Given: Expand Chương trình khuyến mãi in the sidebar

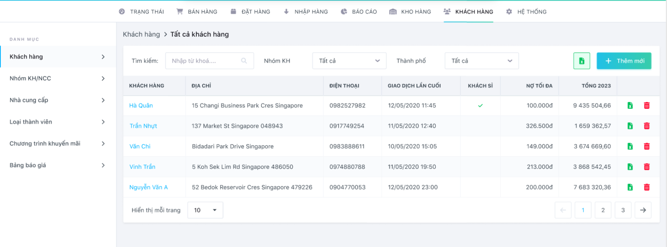Looking at the screenshot, I should [x=58, y=144].
